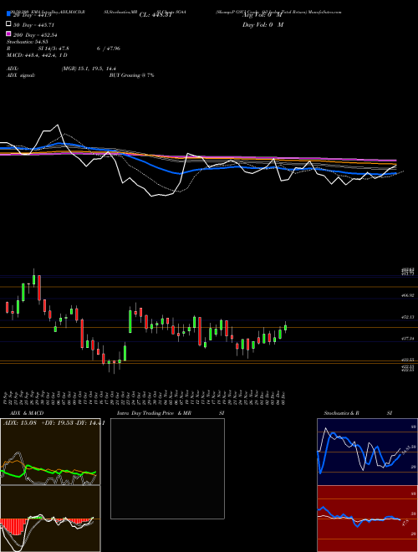
Task: Click the 'CL: 448.31' closing price label
Action: click(x=155, y=15)
